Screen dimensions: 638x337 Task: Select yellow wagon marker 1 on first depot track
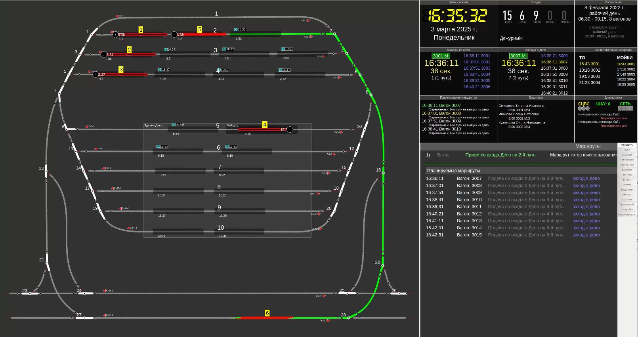[141, 30]
